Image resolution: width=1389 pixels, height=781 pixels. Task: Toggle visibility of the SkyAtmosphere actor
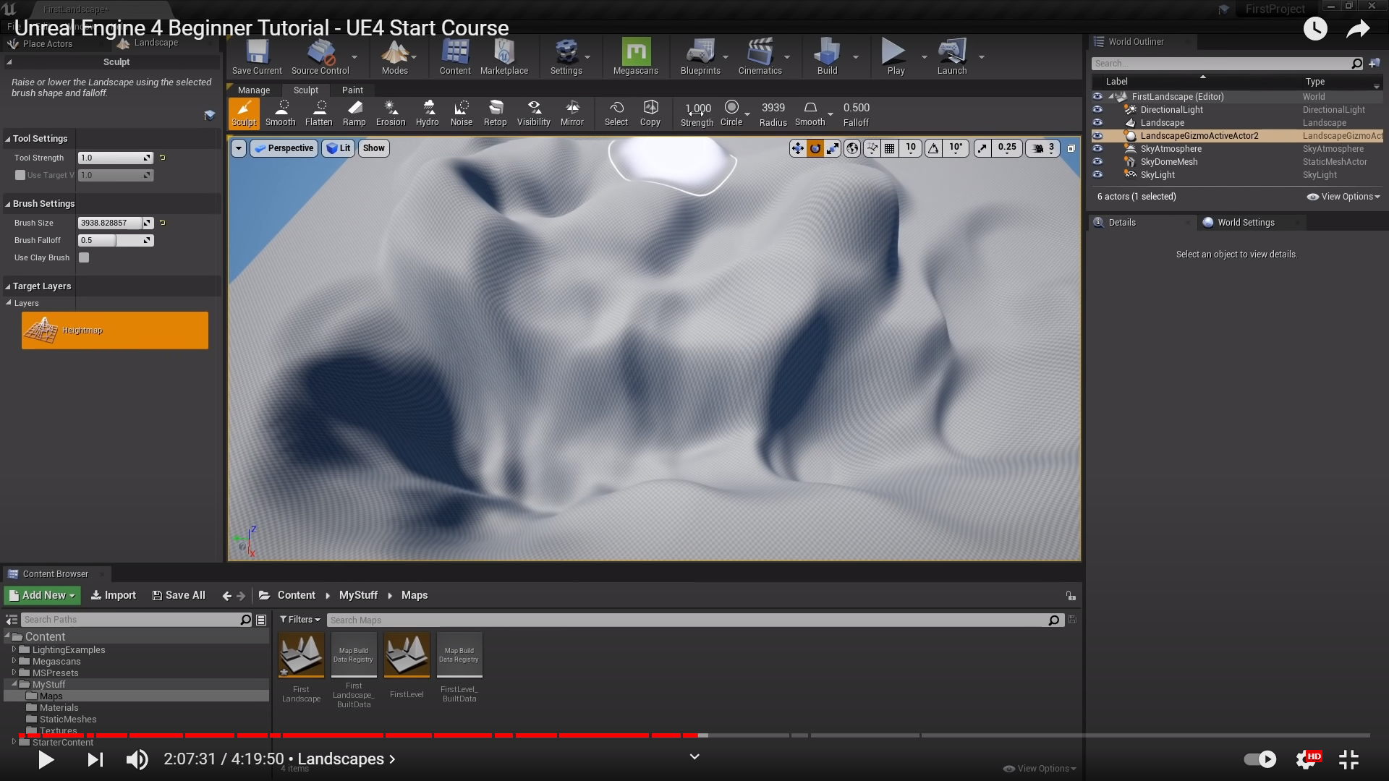click(x=1097, y=149)
